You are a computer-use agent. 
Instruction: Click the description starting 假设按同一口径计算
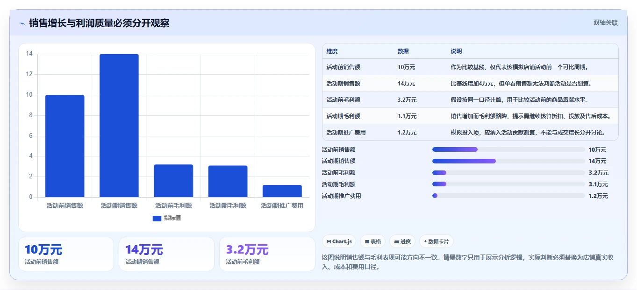click(x=519, y=100)
